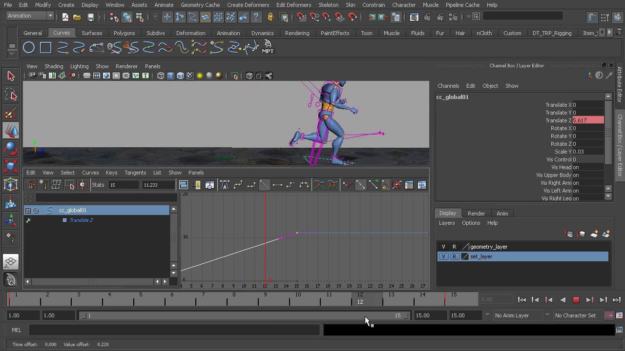Toggle use all lights yellow sphere icon
Screen dimensions: 625x351
click(x=200, y=76)
